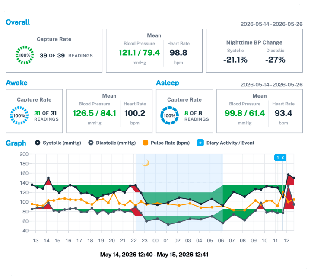Toggle the Diastolic (mmHg) legend label
The height and width of the screenshot is (280, 311).
pos(116,143)
